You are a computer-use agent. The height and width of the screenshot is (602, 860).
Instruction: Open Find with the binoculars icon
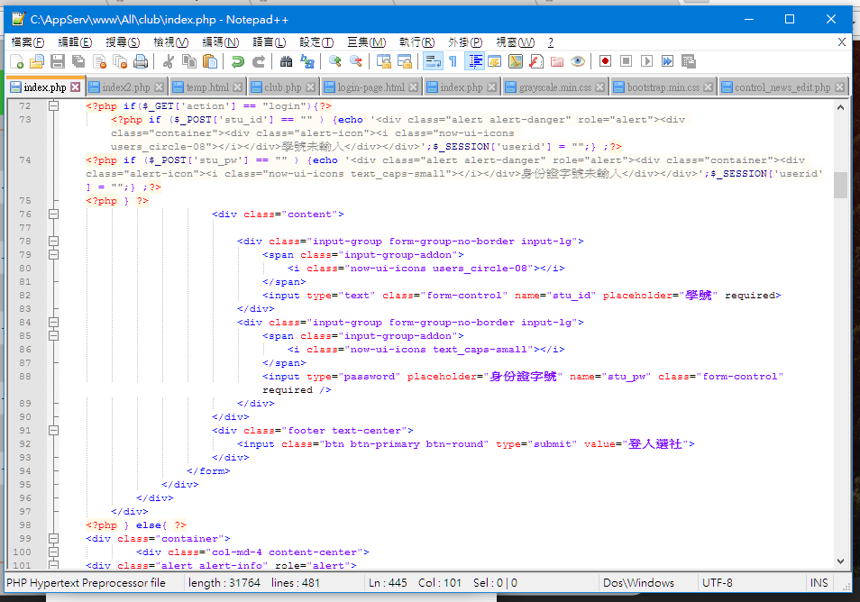[x=286, y=61]
